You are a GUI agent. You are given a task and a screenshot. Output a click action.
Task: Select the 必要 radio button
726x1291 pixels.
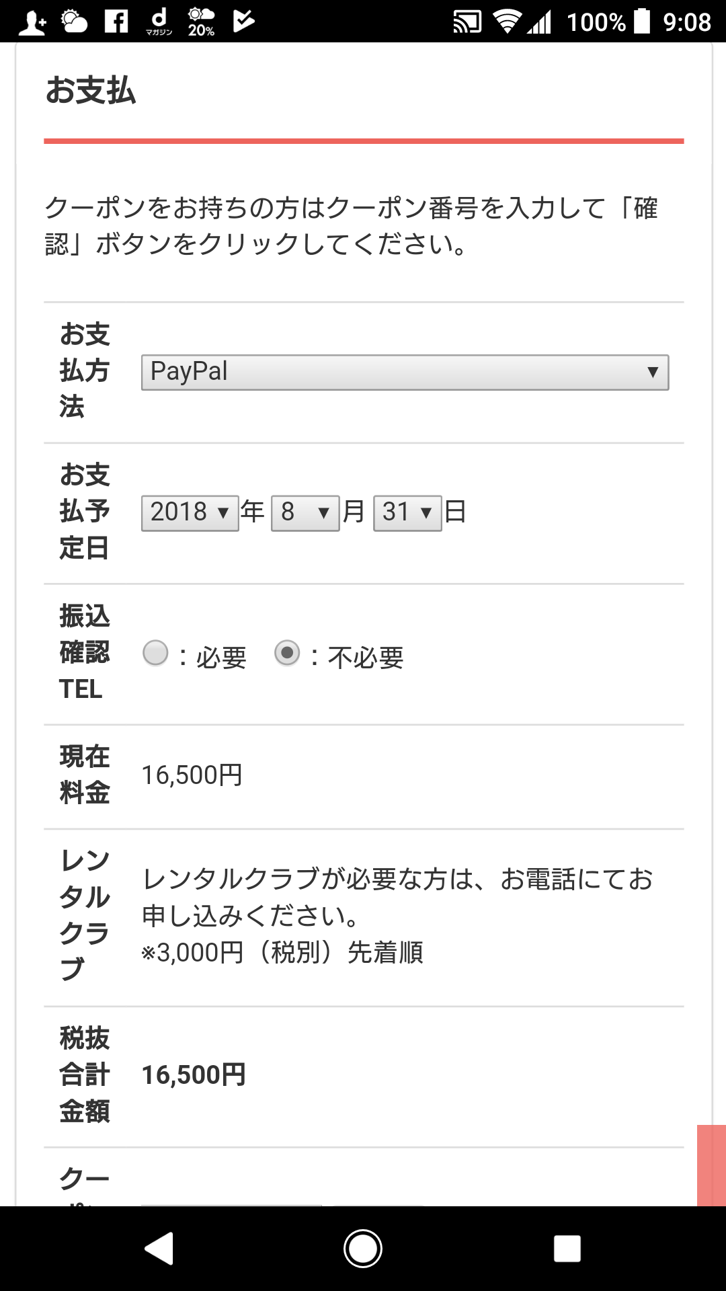click(x=155, y=653)
